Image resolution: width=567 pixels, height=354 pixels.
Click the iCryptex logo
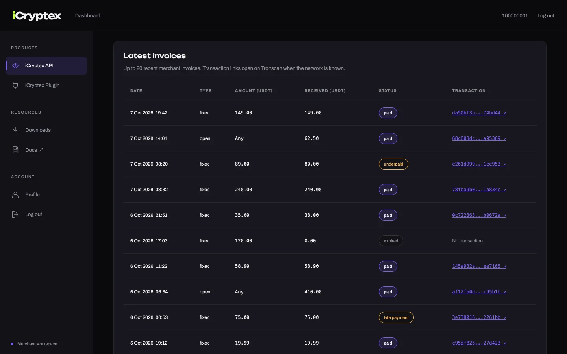tap(37, 16)
